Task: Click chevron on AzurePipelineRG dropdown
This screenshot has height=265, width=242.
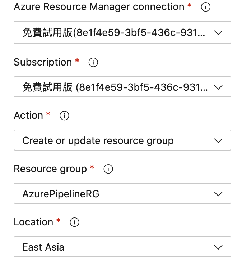Action: (218, 194)
